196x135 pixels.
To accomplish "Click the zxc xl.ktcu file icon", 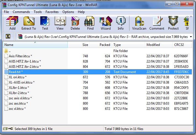I will pyautogui.click(x=6, y=108).
